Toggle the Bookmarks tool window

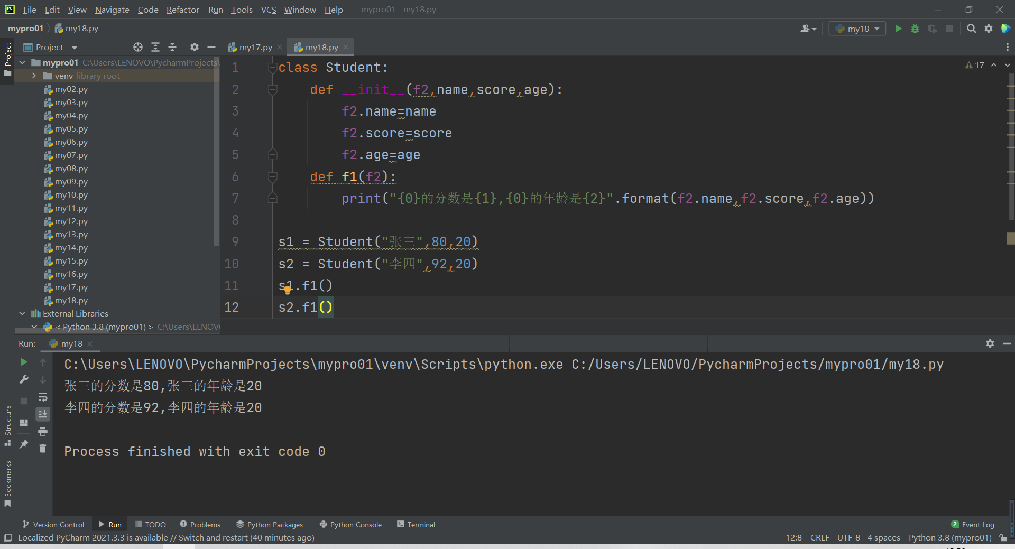[7, 484]
